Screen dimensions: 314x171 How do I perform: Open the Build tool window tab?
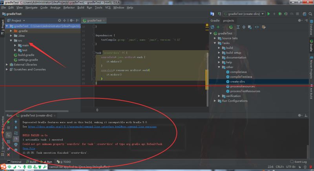(31, 162)
